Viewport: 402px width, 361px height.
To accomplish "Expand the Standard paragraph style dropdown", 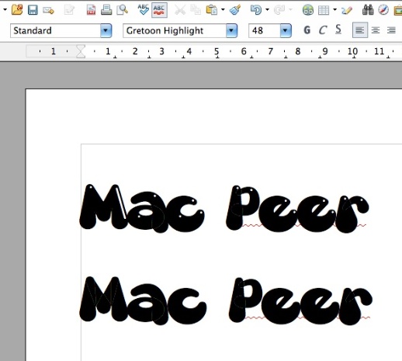I will [106, 30].
